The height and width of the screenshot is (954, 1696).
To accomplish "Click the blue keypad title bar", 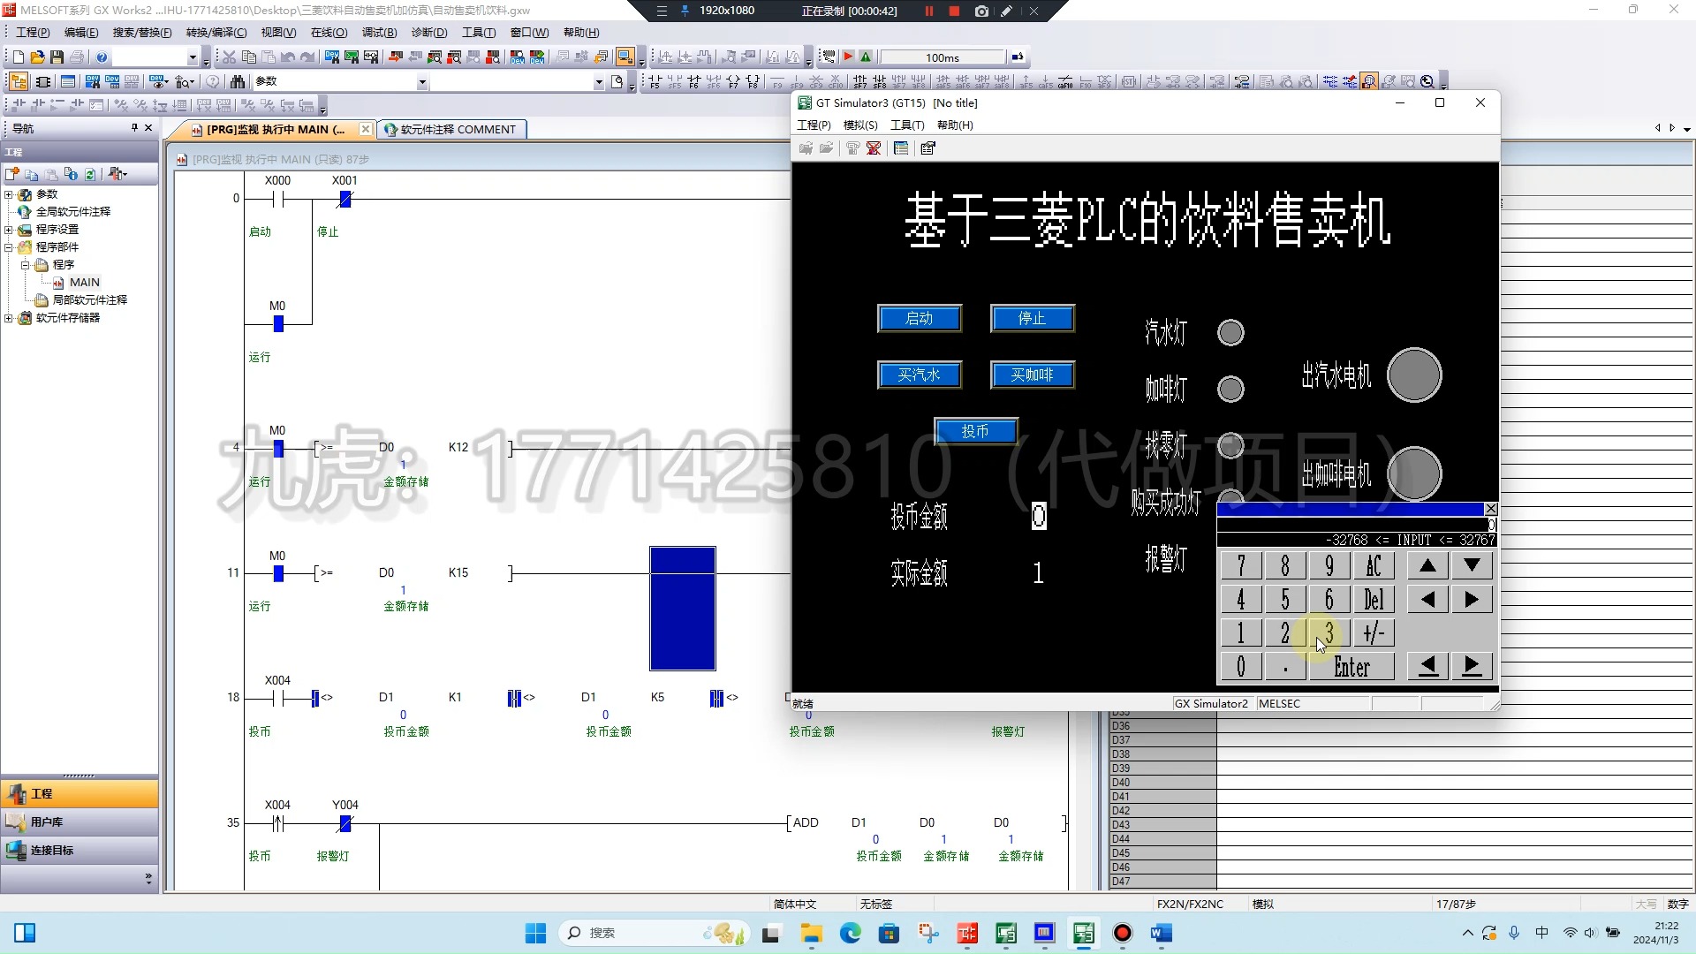I will [x=1349, y=509].
